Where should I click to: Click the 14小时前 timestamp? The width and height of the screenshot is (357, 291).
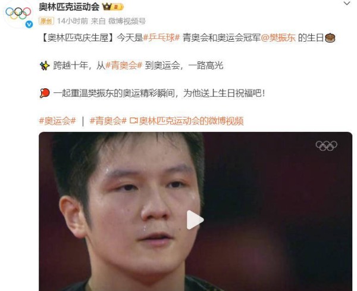(73, 21)
